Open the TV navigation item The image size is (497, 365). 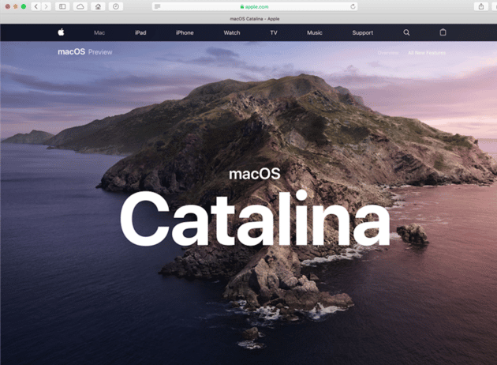point(274,32)
